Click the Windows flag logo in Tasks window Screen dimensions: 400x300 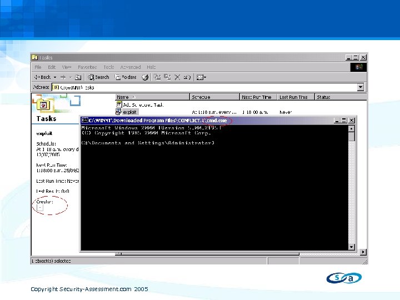point(359,67)
